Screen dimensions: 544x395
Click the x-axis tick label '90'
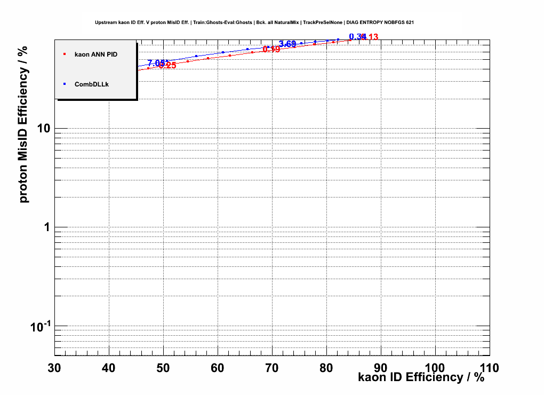[381, 368]
